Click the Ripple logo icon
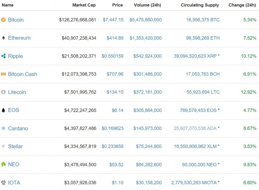This screenshot has height=190, width=259. [4, 56]
